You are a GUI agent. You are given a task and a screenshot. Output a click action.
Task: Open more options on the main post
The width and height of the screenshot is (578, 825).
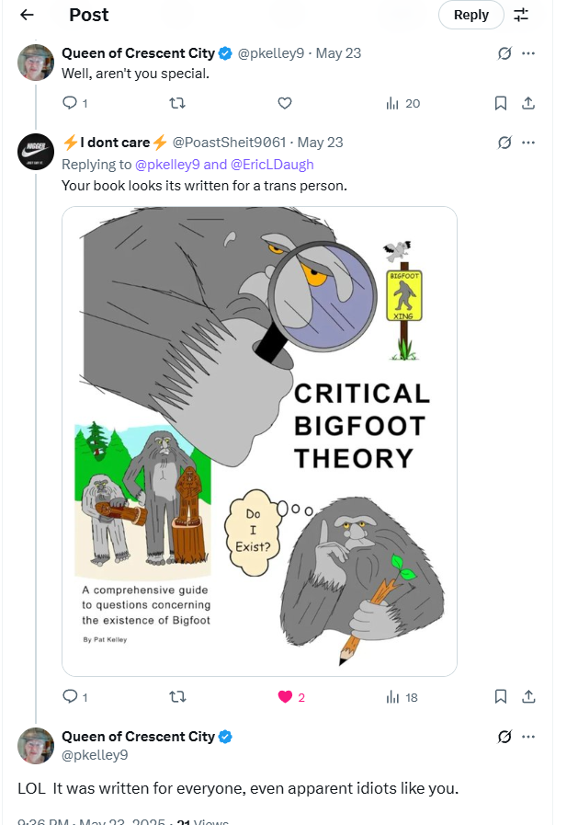pos(528,737)
